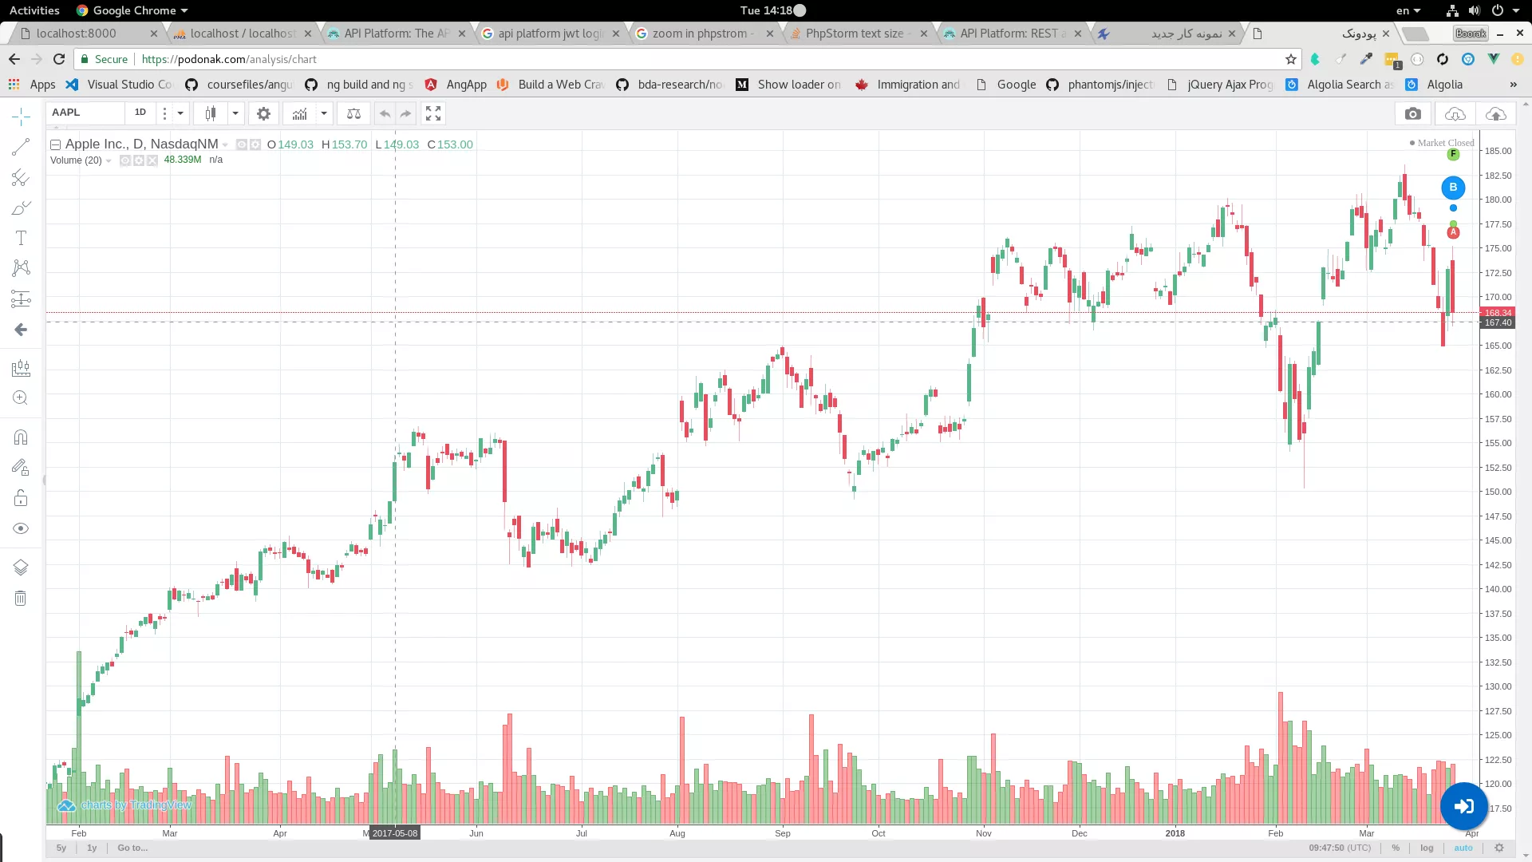
Task: Open the AngApp bookmark
Action: (x=456, y=85)
